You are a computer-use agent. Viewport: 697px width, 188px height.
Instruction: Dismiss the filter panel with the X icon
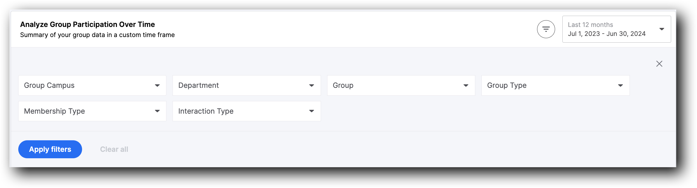(x=659, y=64)
